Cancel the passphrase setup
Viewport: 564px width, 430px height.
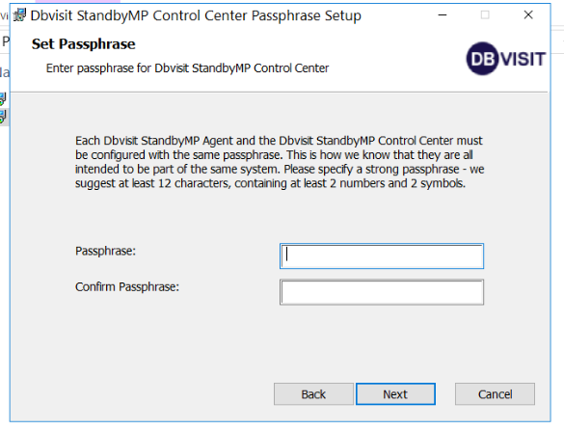(495, 394)
